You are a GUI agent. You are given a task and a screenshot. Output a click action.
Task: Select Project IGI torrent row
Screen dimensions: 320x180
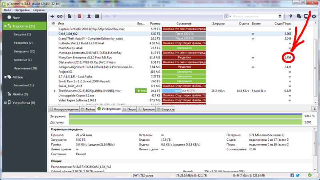[x=170, y=72]
